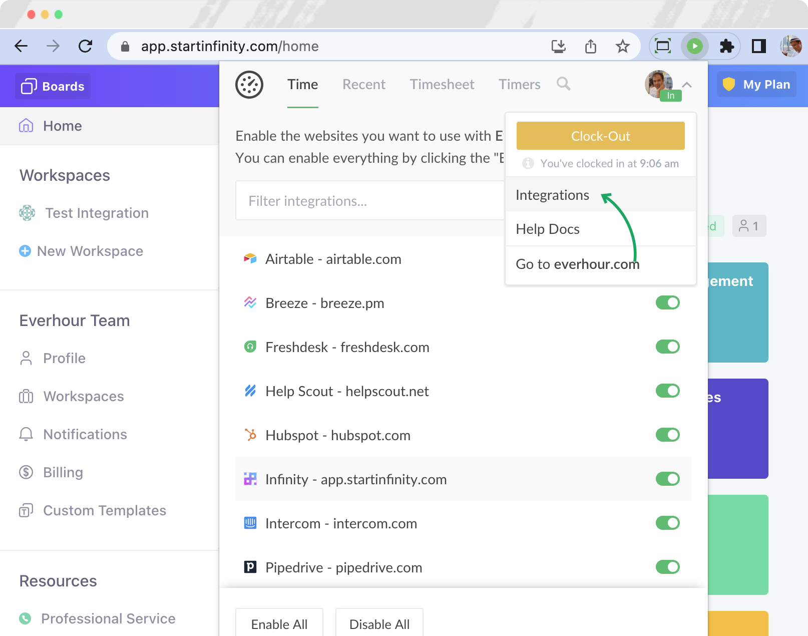This screenshot has width=808, height=636.
Task: Disable the Infinity integration switch
Action: pyautogui.click(x=668, y=479)
